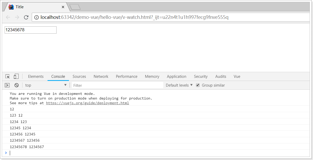Close the Title browser tab

[x=63, y=7]
